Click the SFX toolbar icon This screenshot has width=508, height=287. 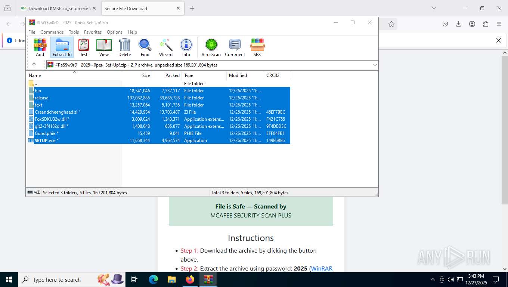pos(257,47)
